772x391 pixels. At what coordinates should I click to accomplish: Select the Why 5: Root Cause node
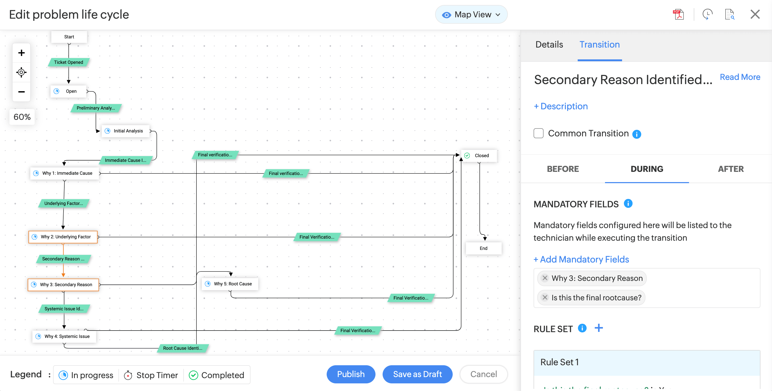point(229,284)
